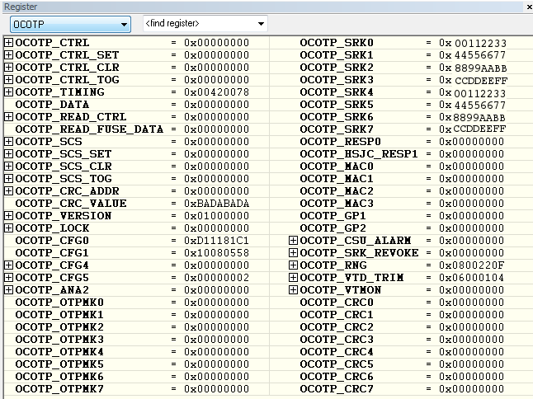Select the OCOTP_CFG1 value 0x10080558

[x=216, y=252]
